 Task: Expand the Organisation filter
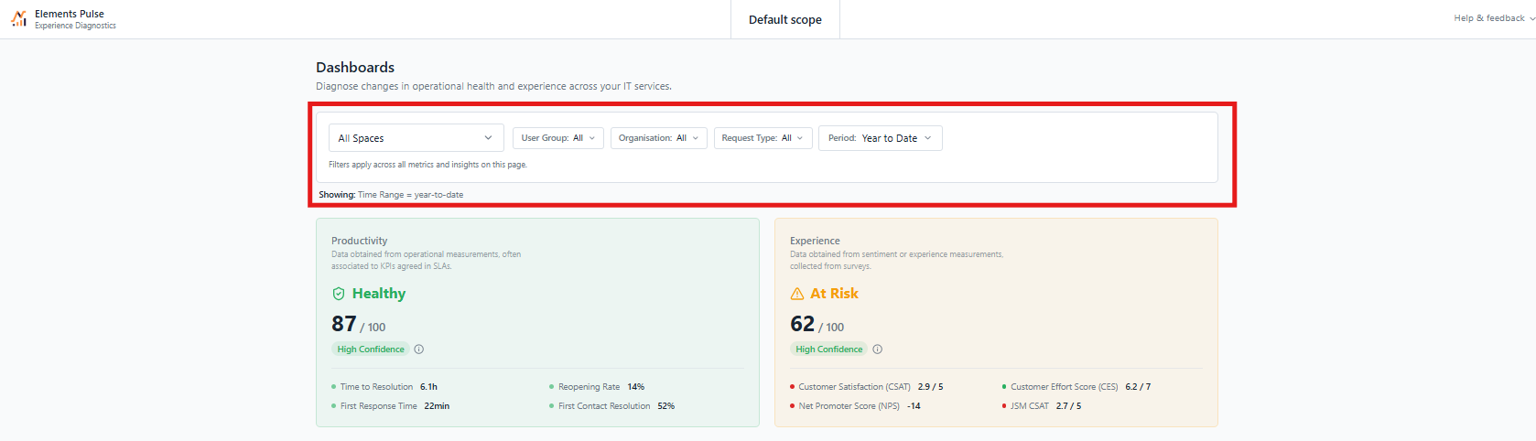659,138
